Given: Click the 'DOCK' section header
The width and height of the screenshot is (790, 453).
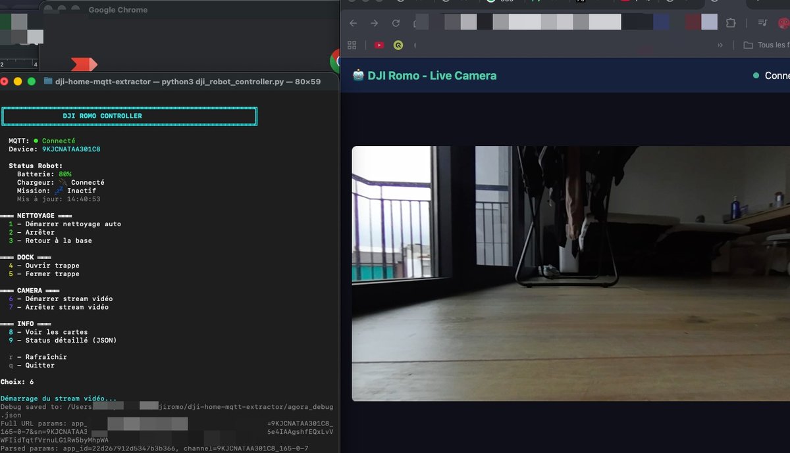Looking at the screenshot, I should [26, 257].
